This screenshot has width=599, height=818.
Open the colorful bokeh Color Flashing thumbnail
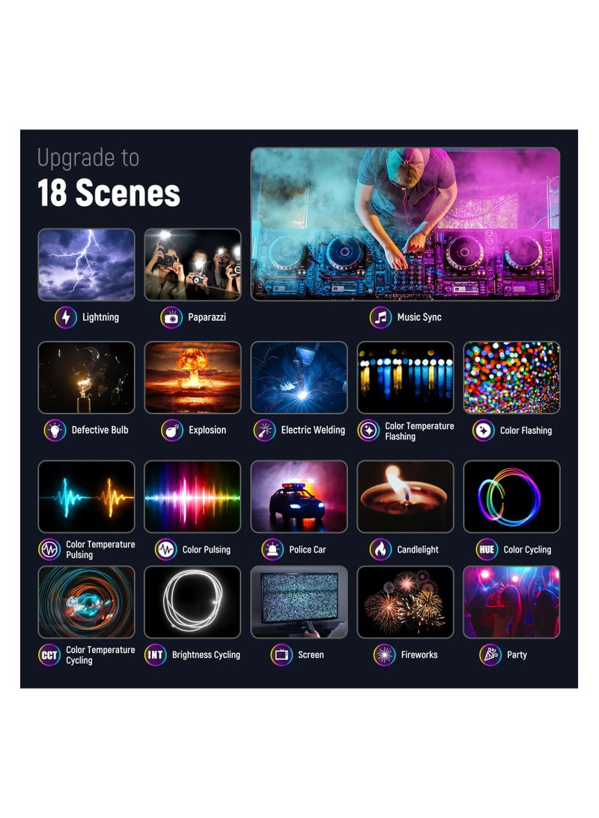(511, 378)
